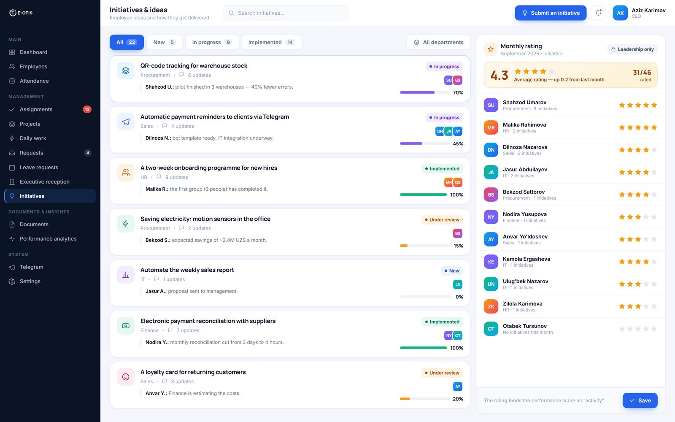
Task: Open QR-code tracking for warehouse stock title
Action: [x=194, y=66]
